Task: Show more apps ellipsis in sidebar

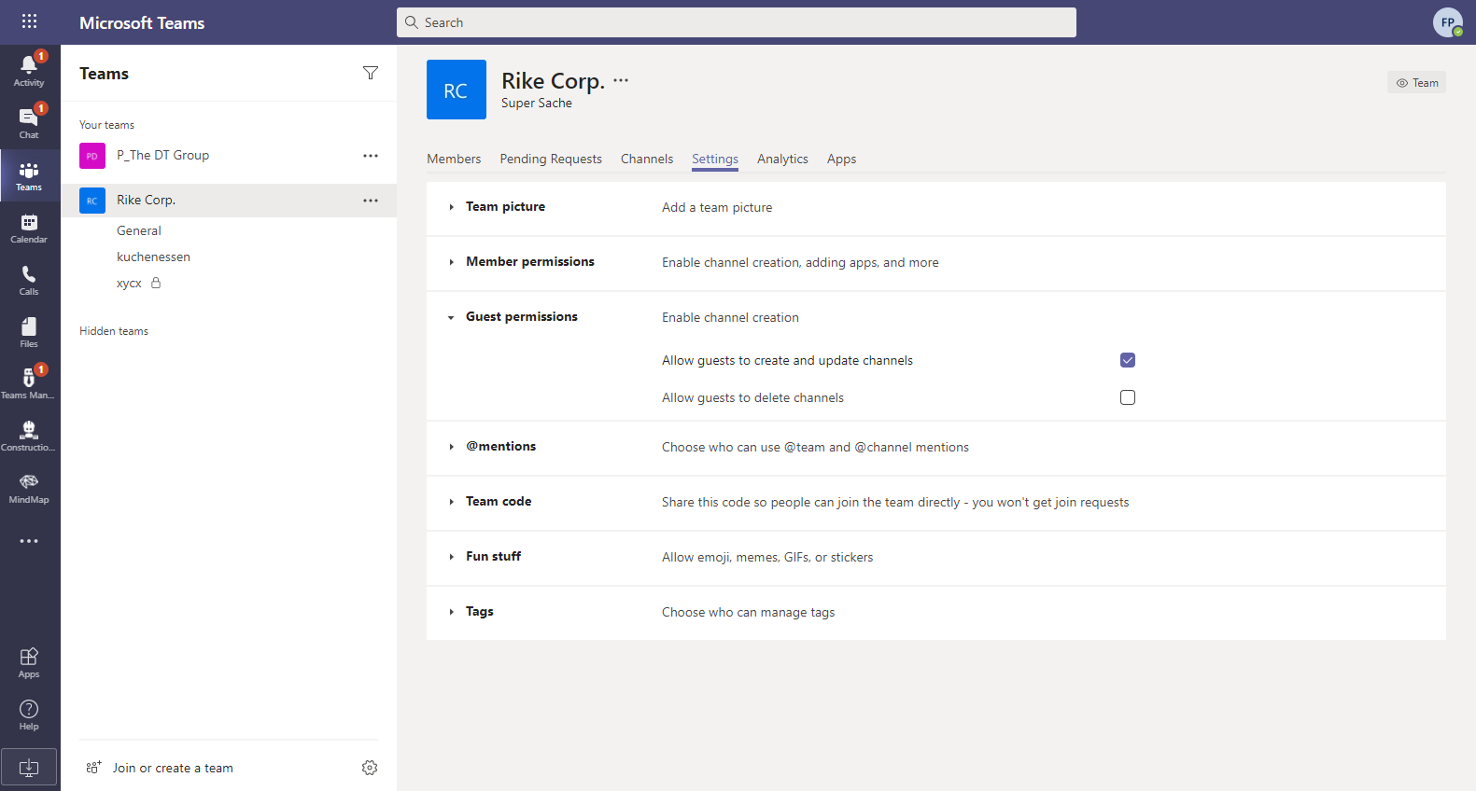Action: [29, 541]
